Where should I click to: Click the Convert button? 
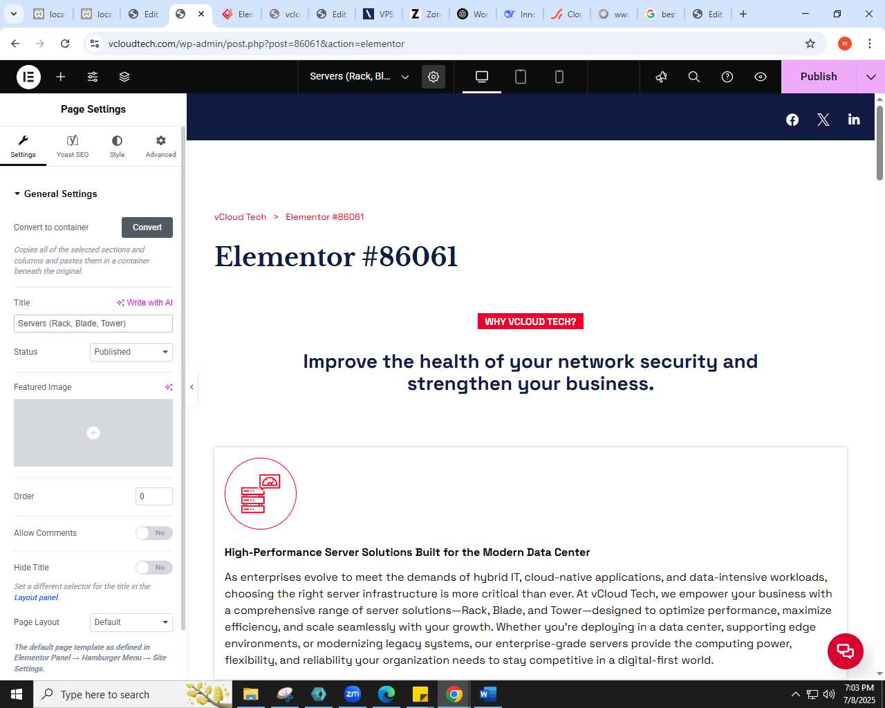tap(147, 227)
